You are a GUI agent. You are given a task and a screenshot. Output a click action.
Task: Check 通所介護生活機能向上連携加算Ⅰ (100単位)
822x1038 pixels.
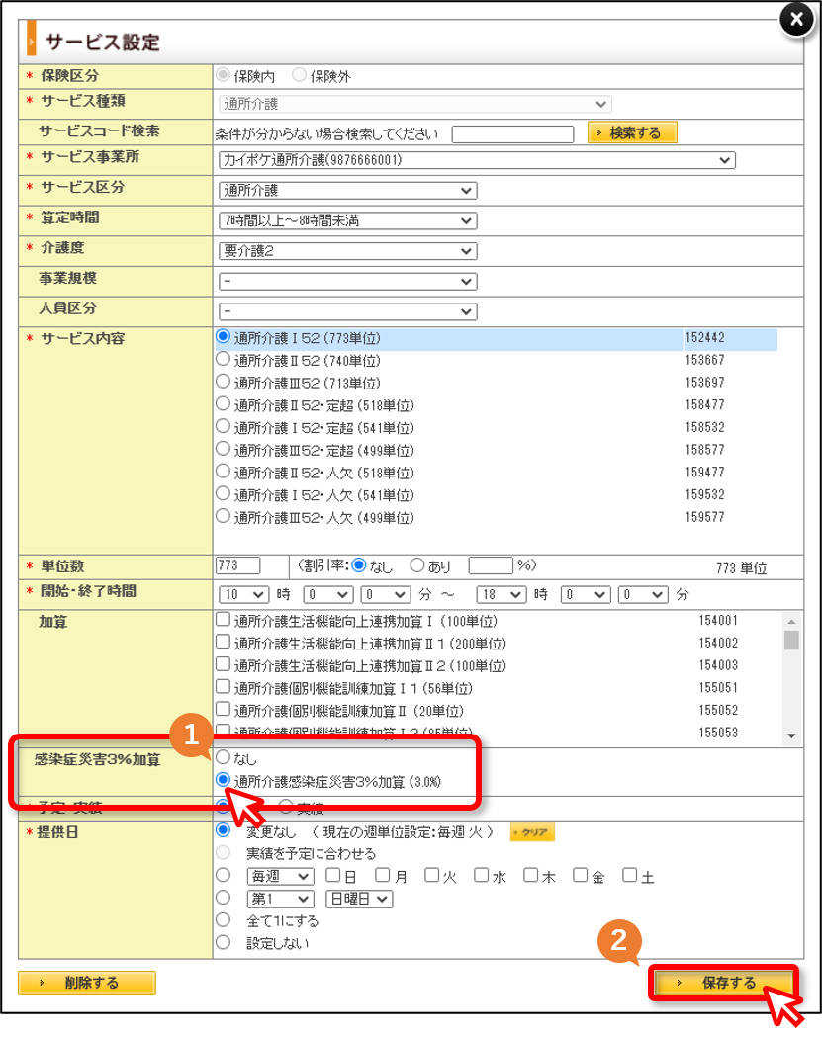[224, 620]
